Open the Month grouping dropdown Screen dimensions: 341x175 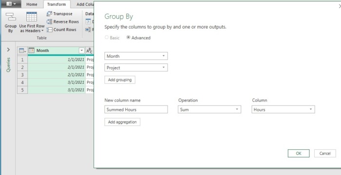[x=136, y=56]
